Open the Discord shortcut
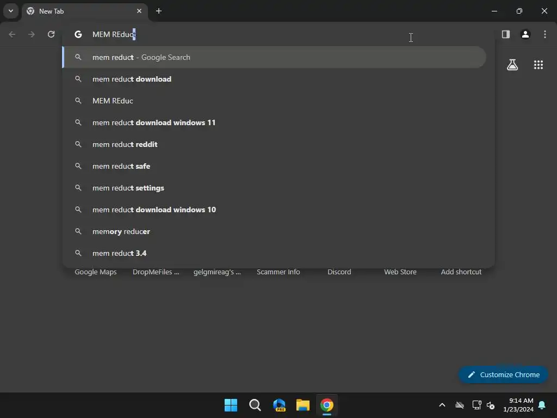 pyautogui.click(x=339, y=272)
